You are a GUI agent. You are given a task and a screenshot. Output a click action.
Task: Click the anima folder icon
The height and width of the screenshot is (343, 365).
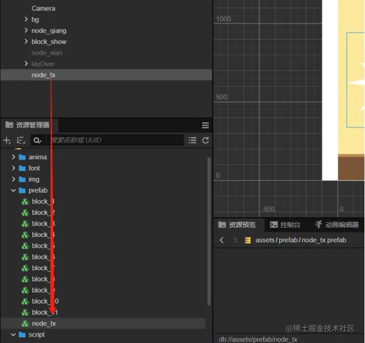[x=22, y=157]
